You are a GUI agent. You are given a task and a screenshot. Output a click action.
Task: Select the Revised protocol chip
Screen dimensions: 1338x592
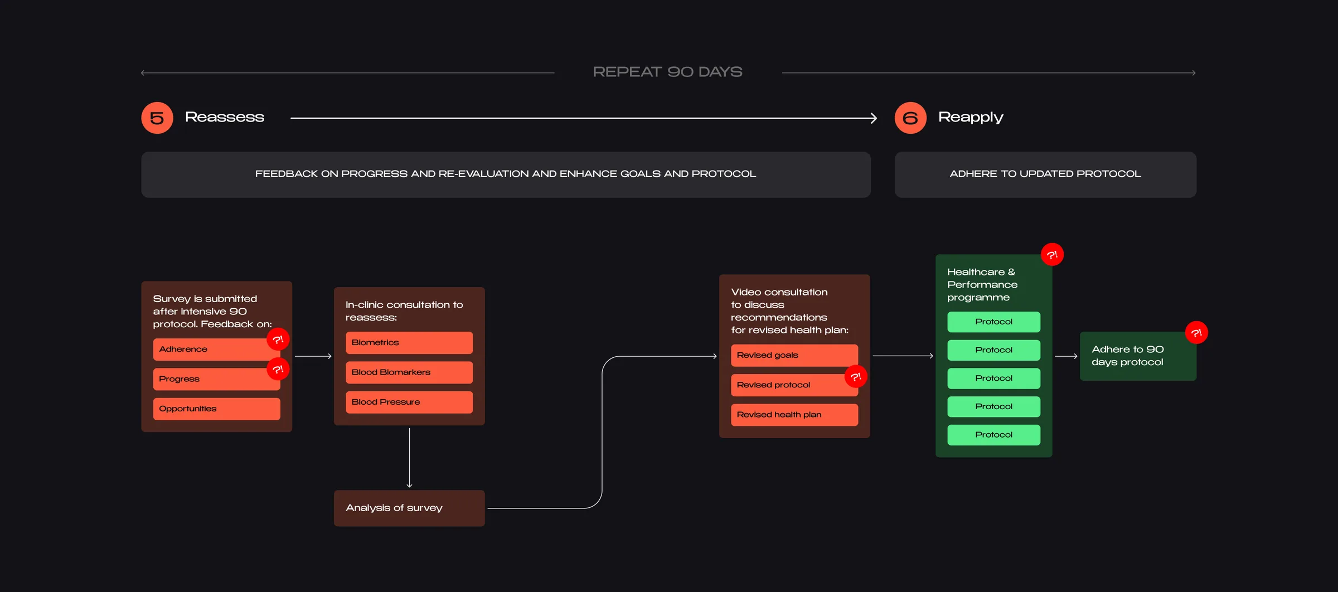point(794,385)
